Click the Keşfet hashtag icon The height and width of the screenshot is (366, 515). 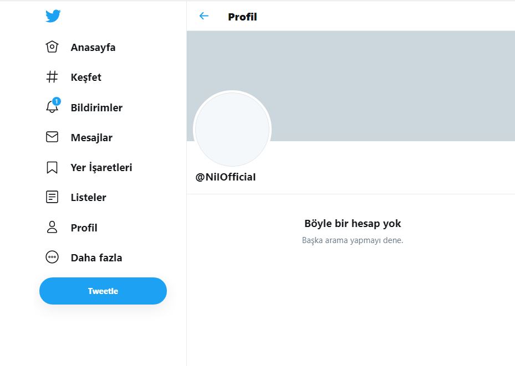point(52,77)
